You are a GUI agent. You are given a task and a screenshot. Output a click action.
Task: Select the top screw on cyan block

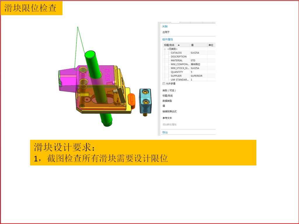[146, 92]
